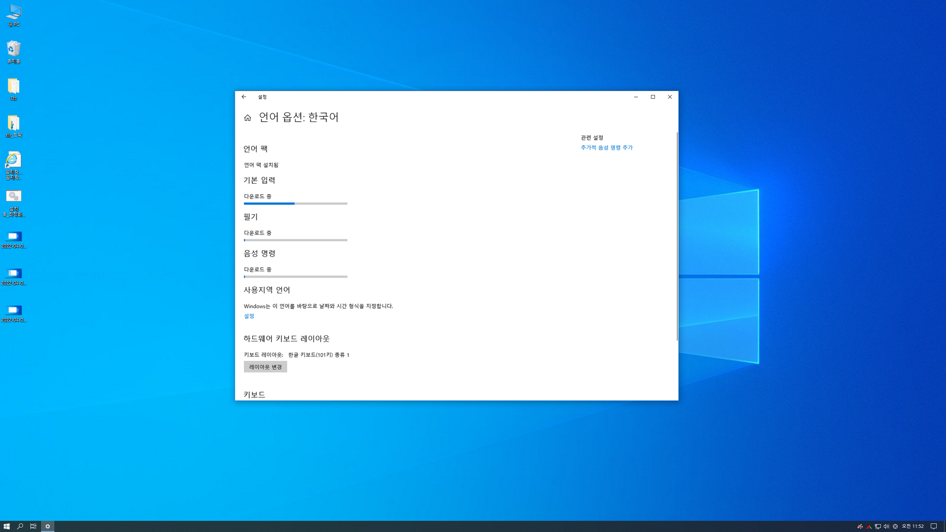Open the network tray icon
Viewport: 946px width, 532px height.
click(x=878, y=526)
